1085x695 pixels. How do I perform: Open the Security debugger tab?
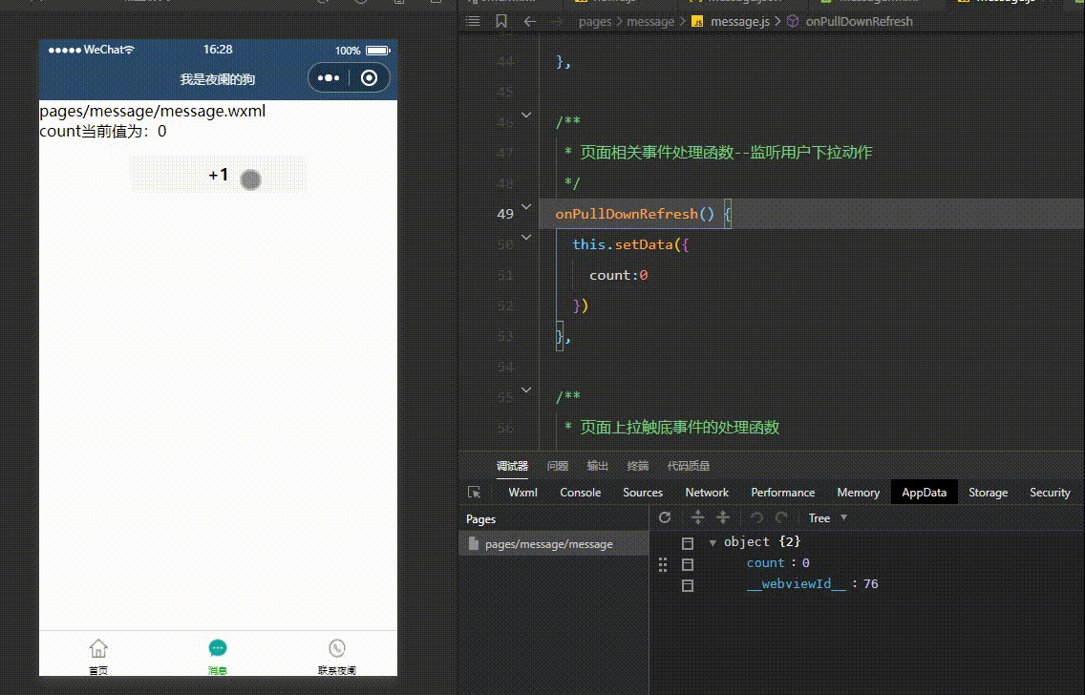pos(1050,493)
